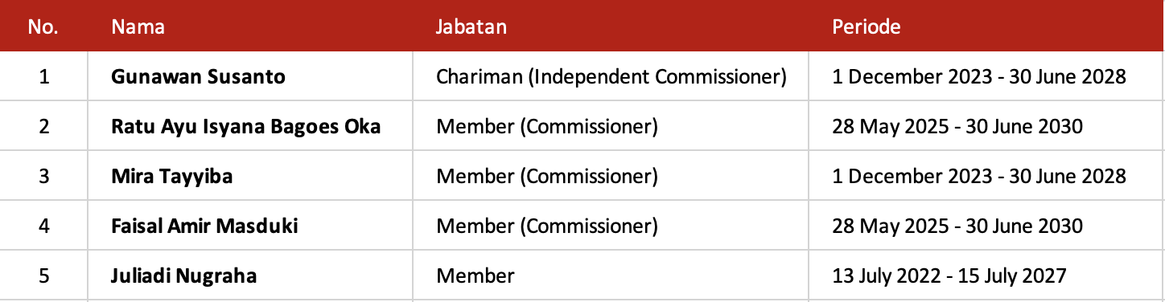1165x302 pixels.
Task: Click Member (Commissioner) in Faisal's row
Action: tap(546, 226)
